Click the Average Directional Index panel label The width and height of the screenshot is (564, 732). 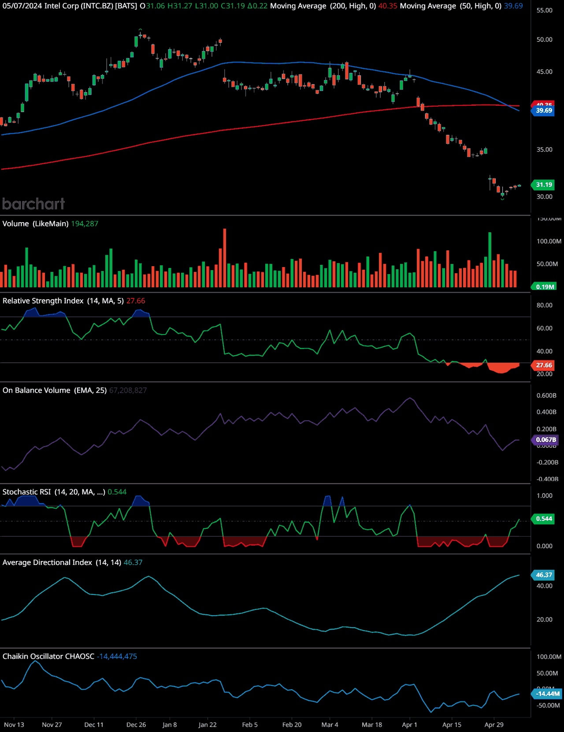pyautogui.click(x=62, y=562)
